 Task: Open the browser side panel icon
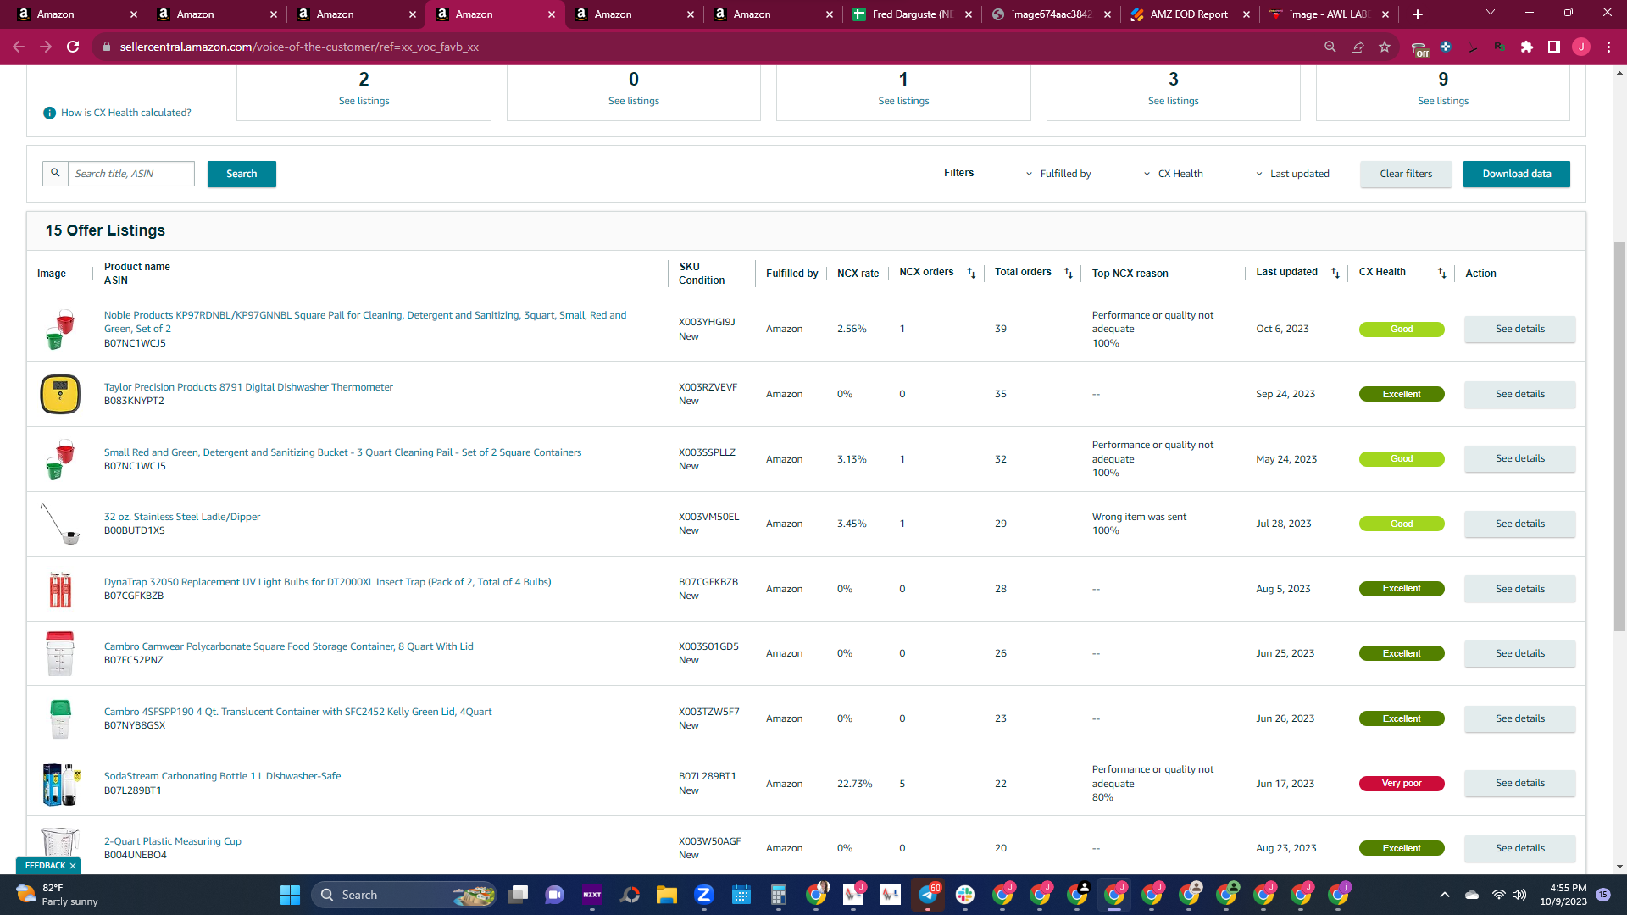click(1554, 47)
